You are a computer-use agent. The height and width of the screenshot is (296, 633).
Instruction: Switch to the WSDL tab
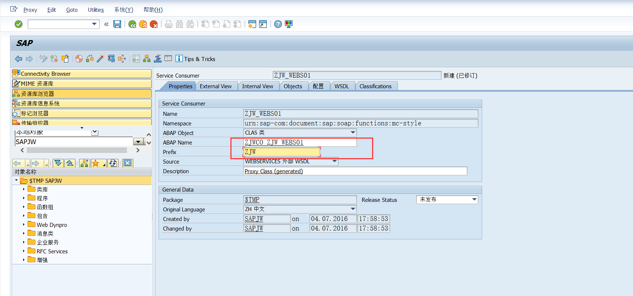(342, 86)
